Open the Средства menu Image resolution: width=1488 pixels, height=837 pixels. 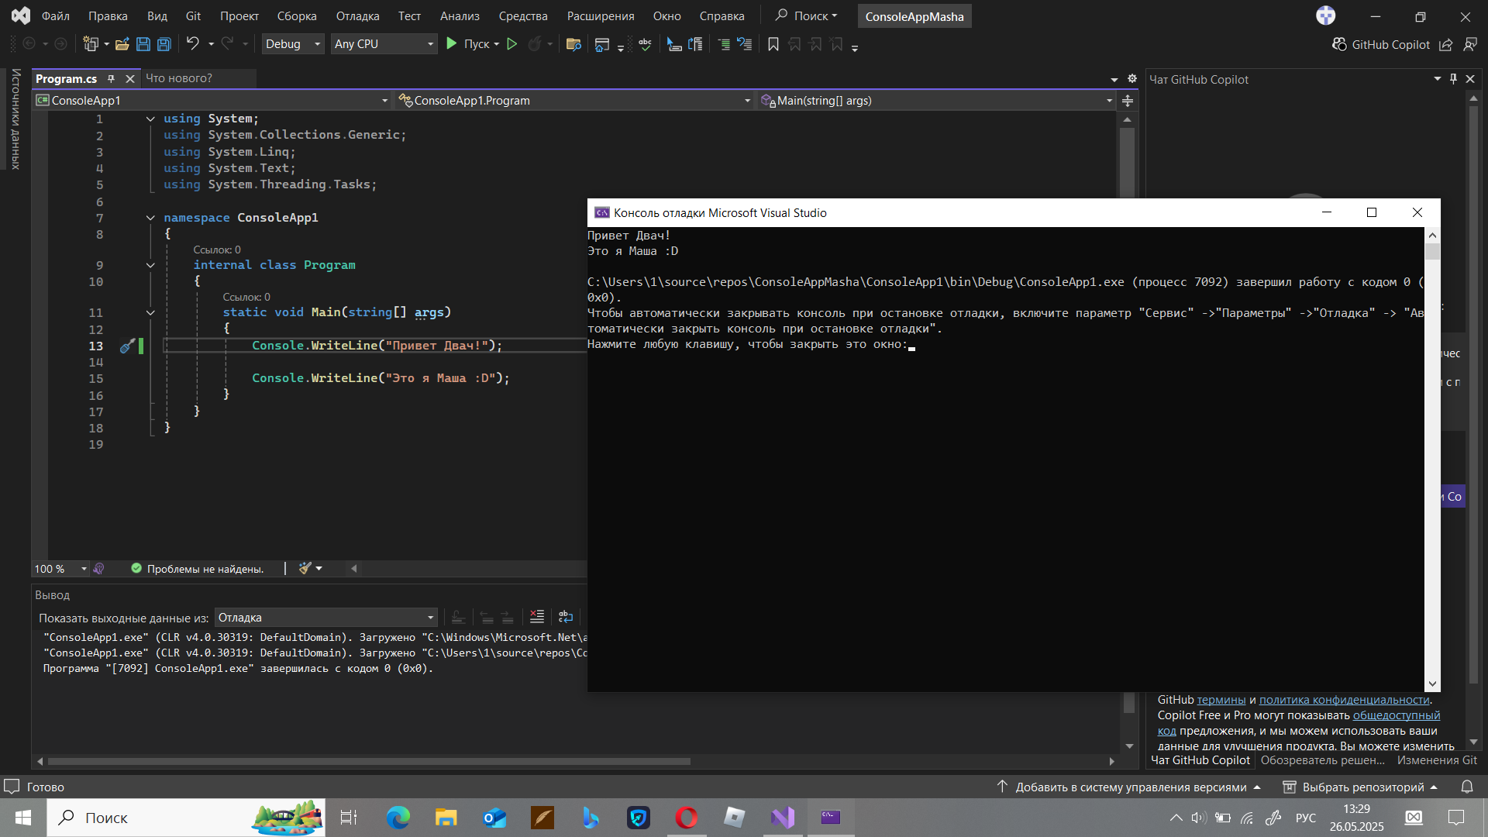[x=523, y=15]
